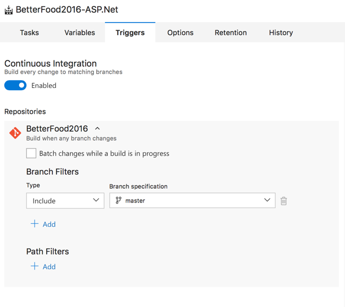Click the 'Build when any branch changes' text

[71, 139]
